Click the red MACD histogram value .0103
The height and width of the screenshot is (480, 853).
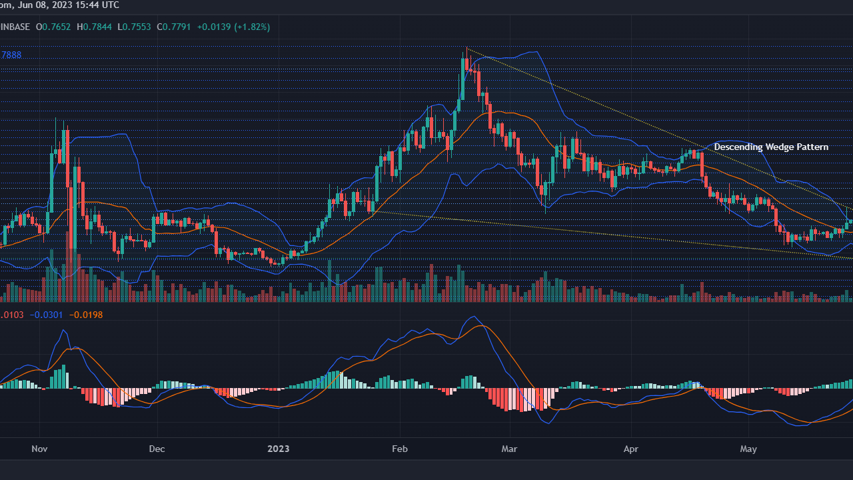click(x=12, y=314)
